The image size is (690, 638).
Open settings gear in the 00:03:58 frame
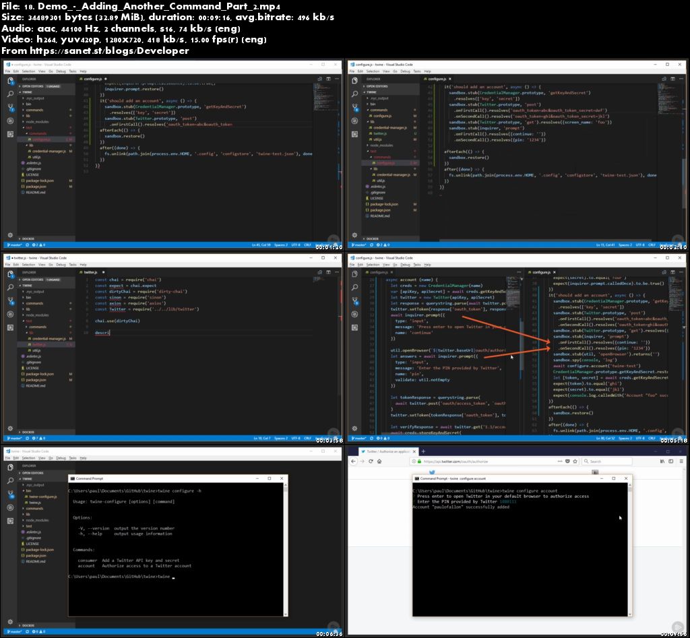tap(11, 428)
